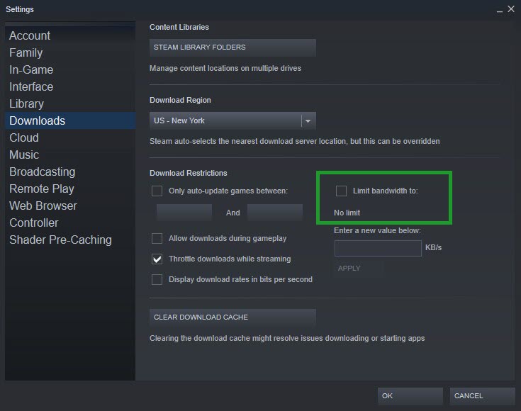Click the cache clearing description text
Image resolution: width=521 pixels, height=411 pixels.
[x=287, y=338]
